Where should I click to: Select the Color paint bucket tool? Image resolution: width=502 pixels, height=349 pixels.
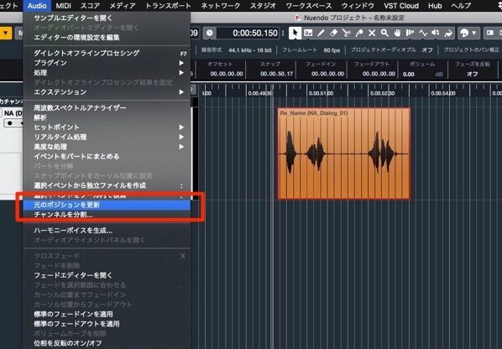[448, 33]
